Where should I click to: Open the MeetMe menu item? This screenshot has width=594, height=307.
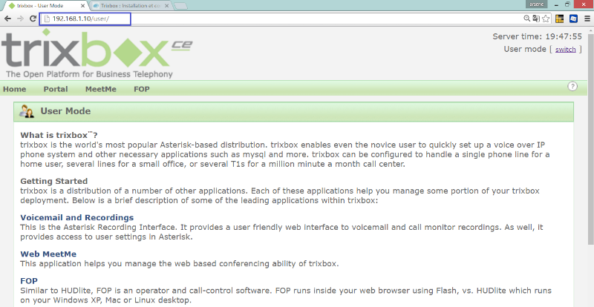[101, 89]
